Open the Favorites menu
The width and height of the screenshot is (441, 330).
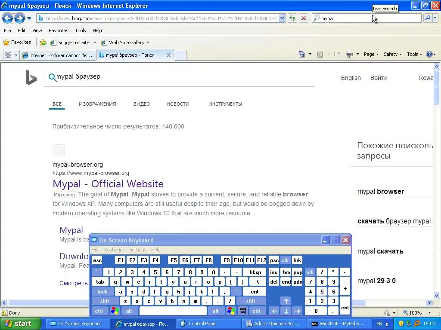(58, 31)
